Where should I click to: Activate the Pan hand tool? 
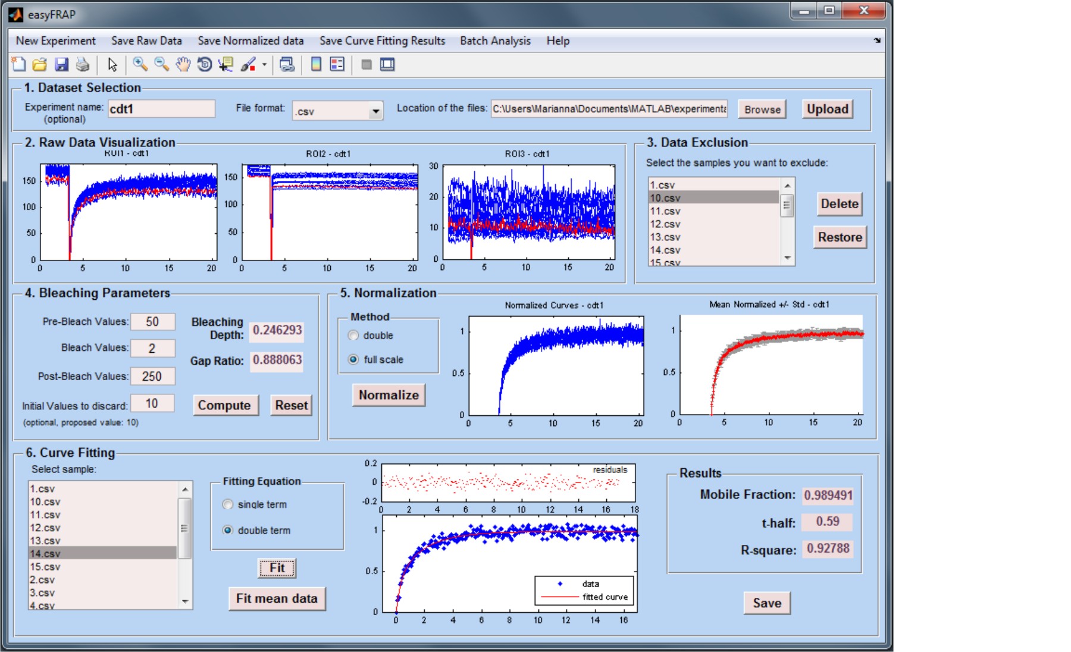183,64
